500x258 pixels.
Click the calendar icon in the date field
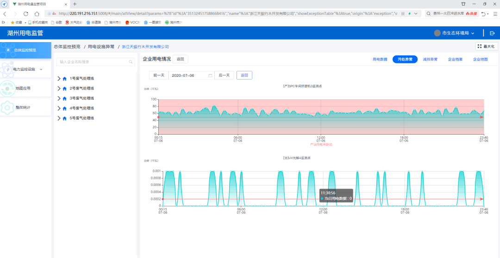click(x=211, y=75)
